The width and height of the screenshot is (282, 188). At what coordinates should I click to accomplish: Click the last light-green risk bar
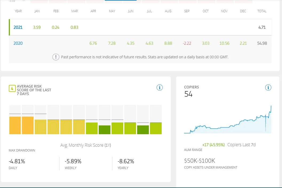coord(156,128)
